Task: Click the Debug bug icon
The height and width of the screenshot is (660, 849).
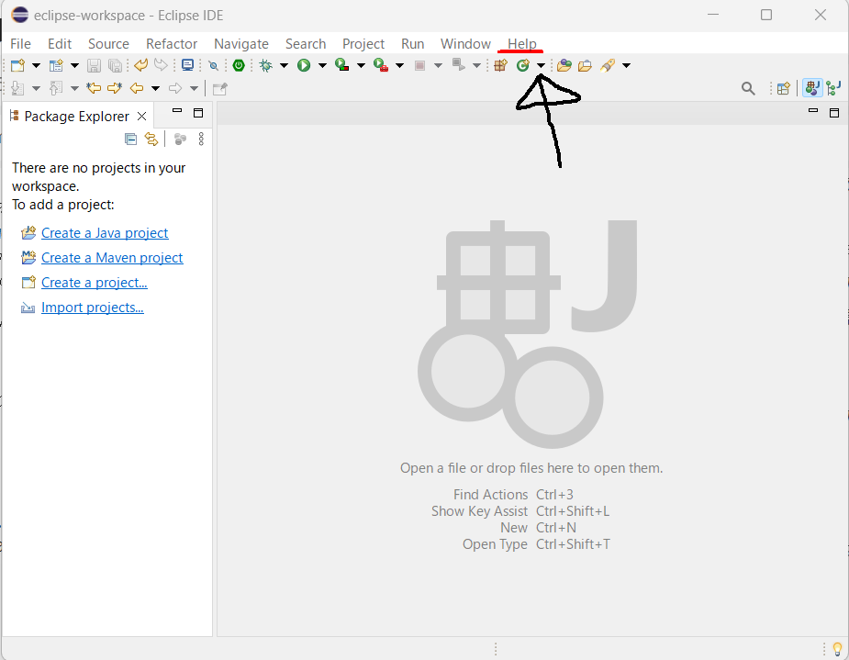Action: click(x=265, y=65)
